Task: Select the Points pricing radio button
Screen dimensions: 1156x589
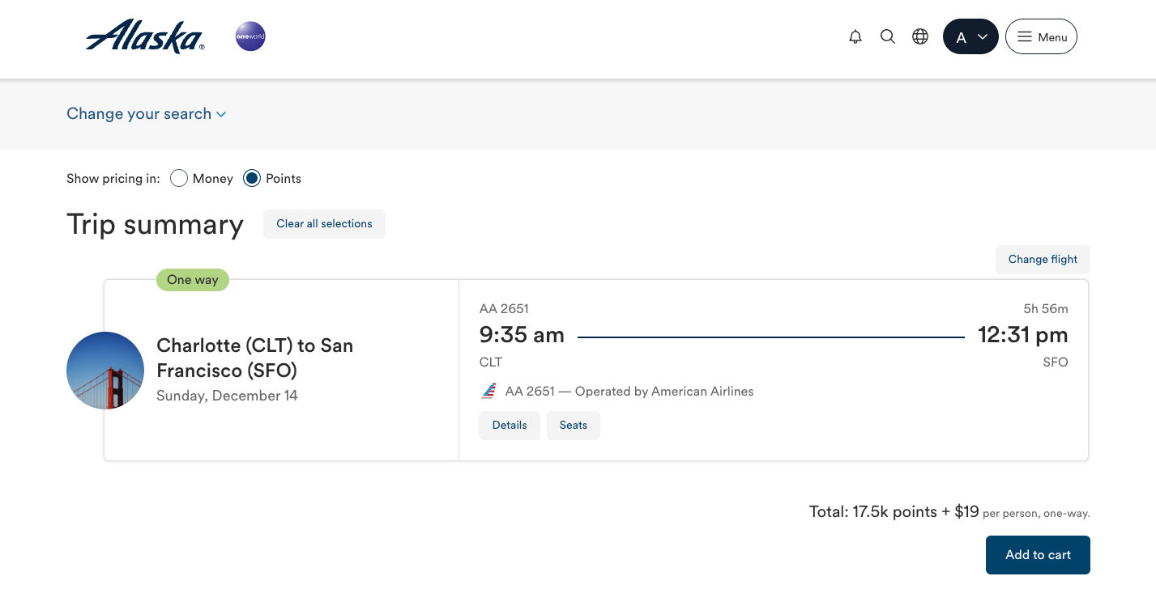Action: pyautogui.click(x=251, y=178)
